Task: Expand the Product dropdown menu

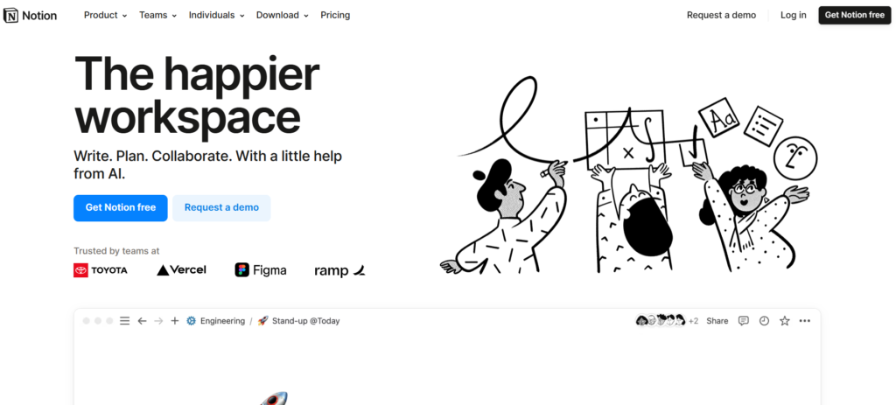Action: [x=105, y=16]
